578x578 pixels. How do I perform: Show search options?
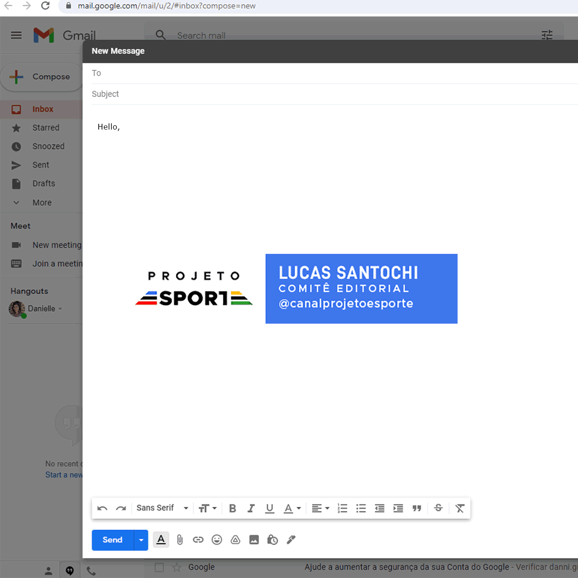click(x=547, y=35)
